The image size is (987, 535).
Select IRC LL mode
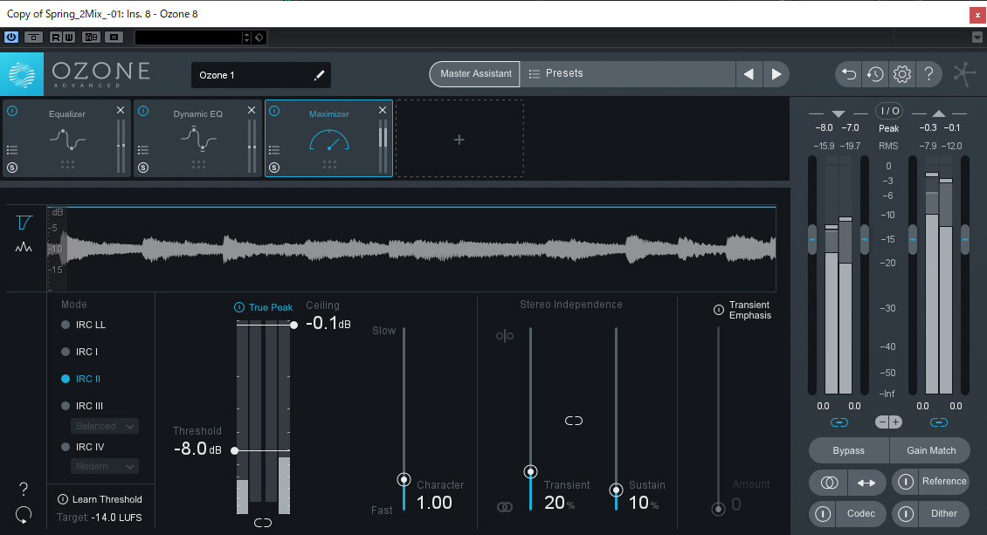(x=84, y=325)
